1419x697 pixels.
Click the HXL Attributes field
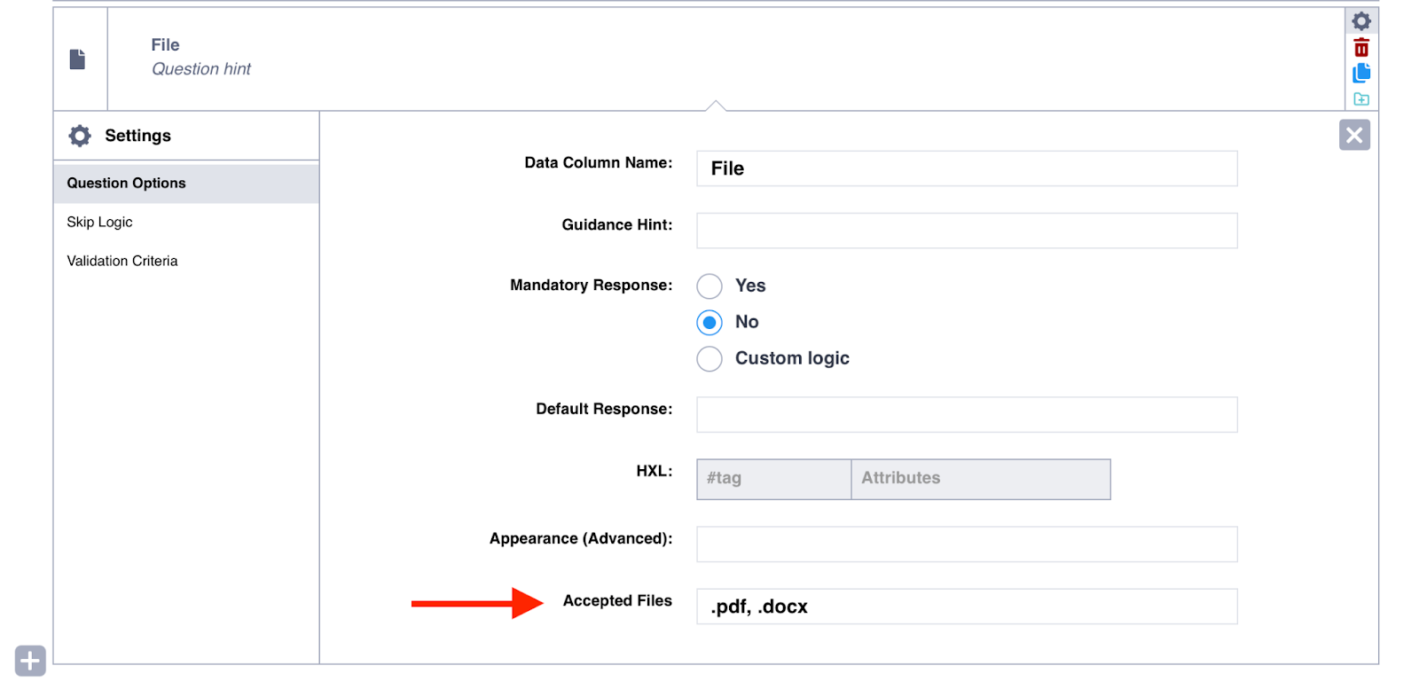[980, 479]
